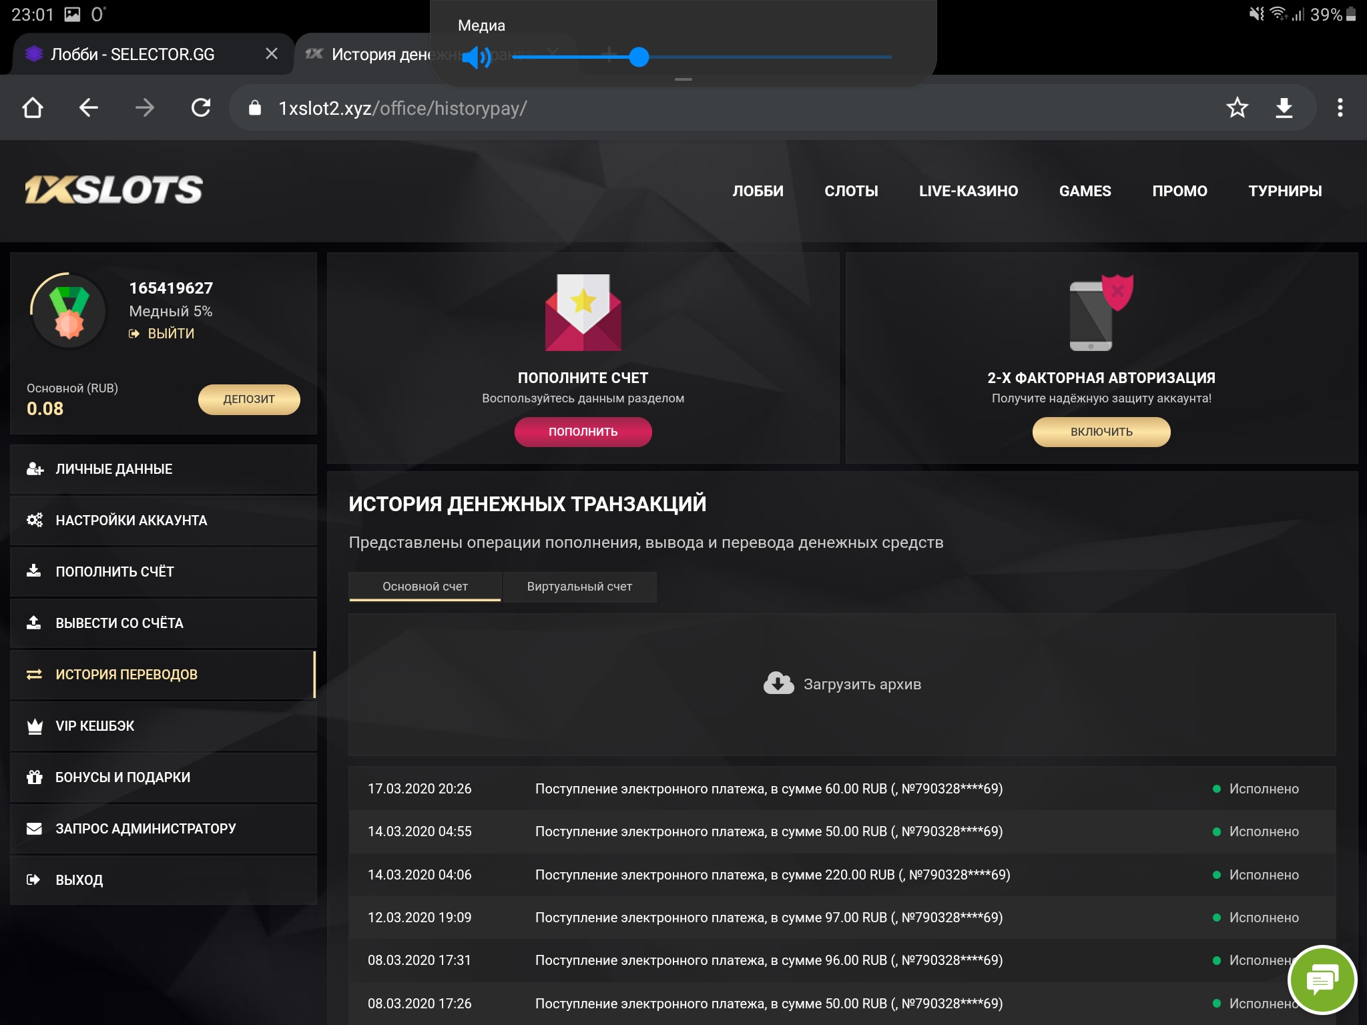Close the Лобби SELECTOR.GG tab
This screenshot has height=1025, width=1367.
[x=271, y=54]
